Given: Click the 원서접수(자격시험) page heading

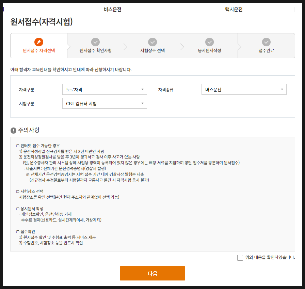Looking at the screenshot, I should point(42,21).
